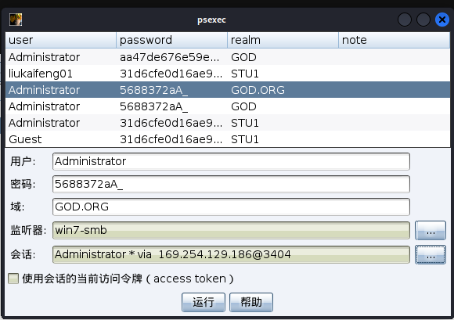Viewport: 454px width, 320px height.
Task: Click the 运行 (Run) button
Action: [204, 302]
